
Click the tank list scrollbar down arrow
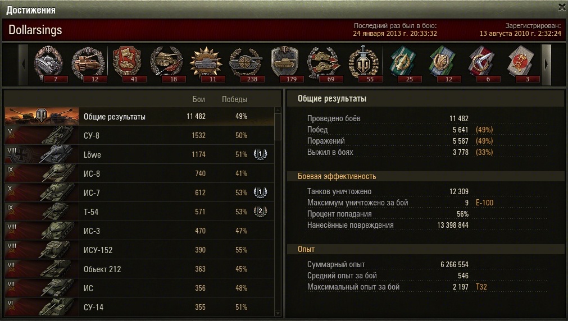pos(278,313)
